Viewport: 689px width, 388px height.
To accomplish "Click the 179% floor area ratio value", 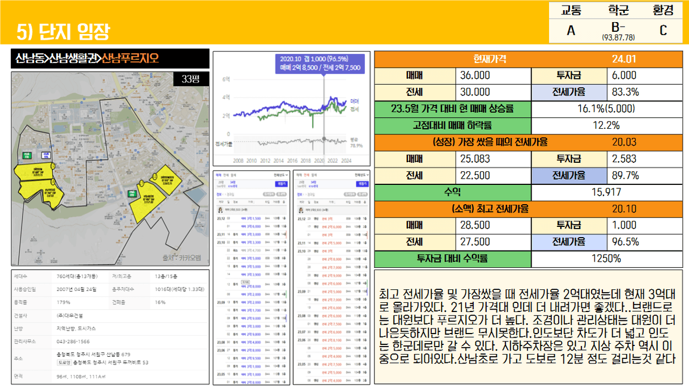I will tap(63, 302).
